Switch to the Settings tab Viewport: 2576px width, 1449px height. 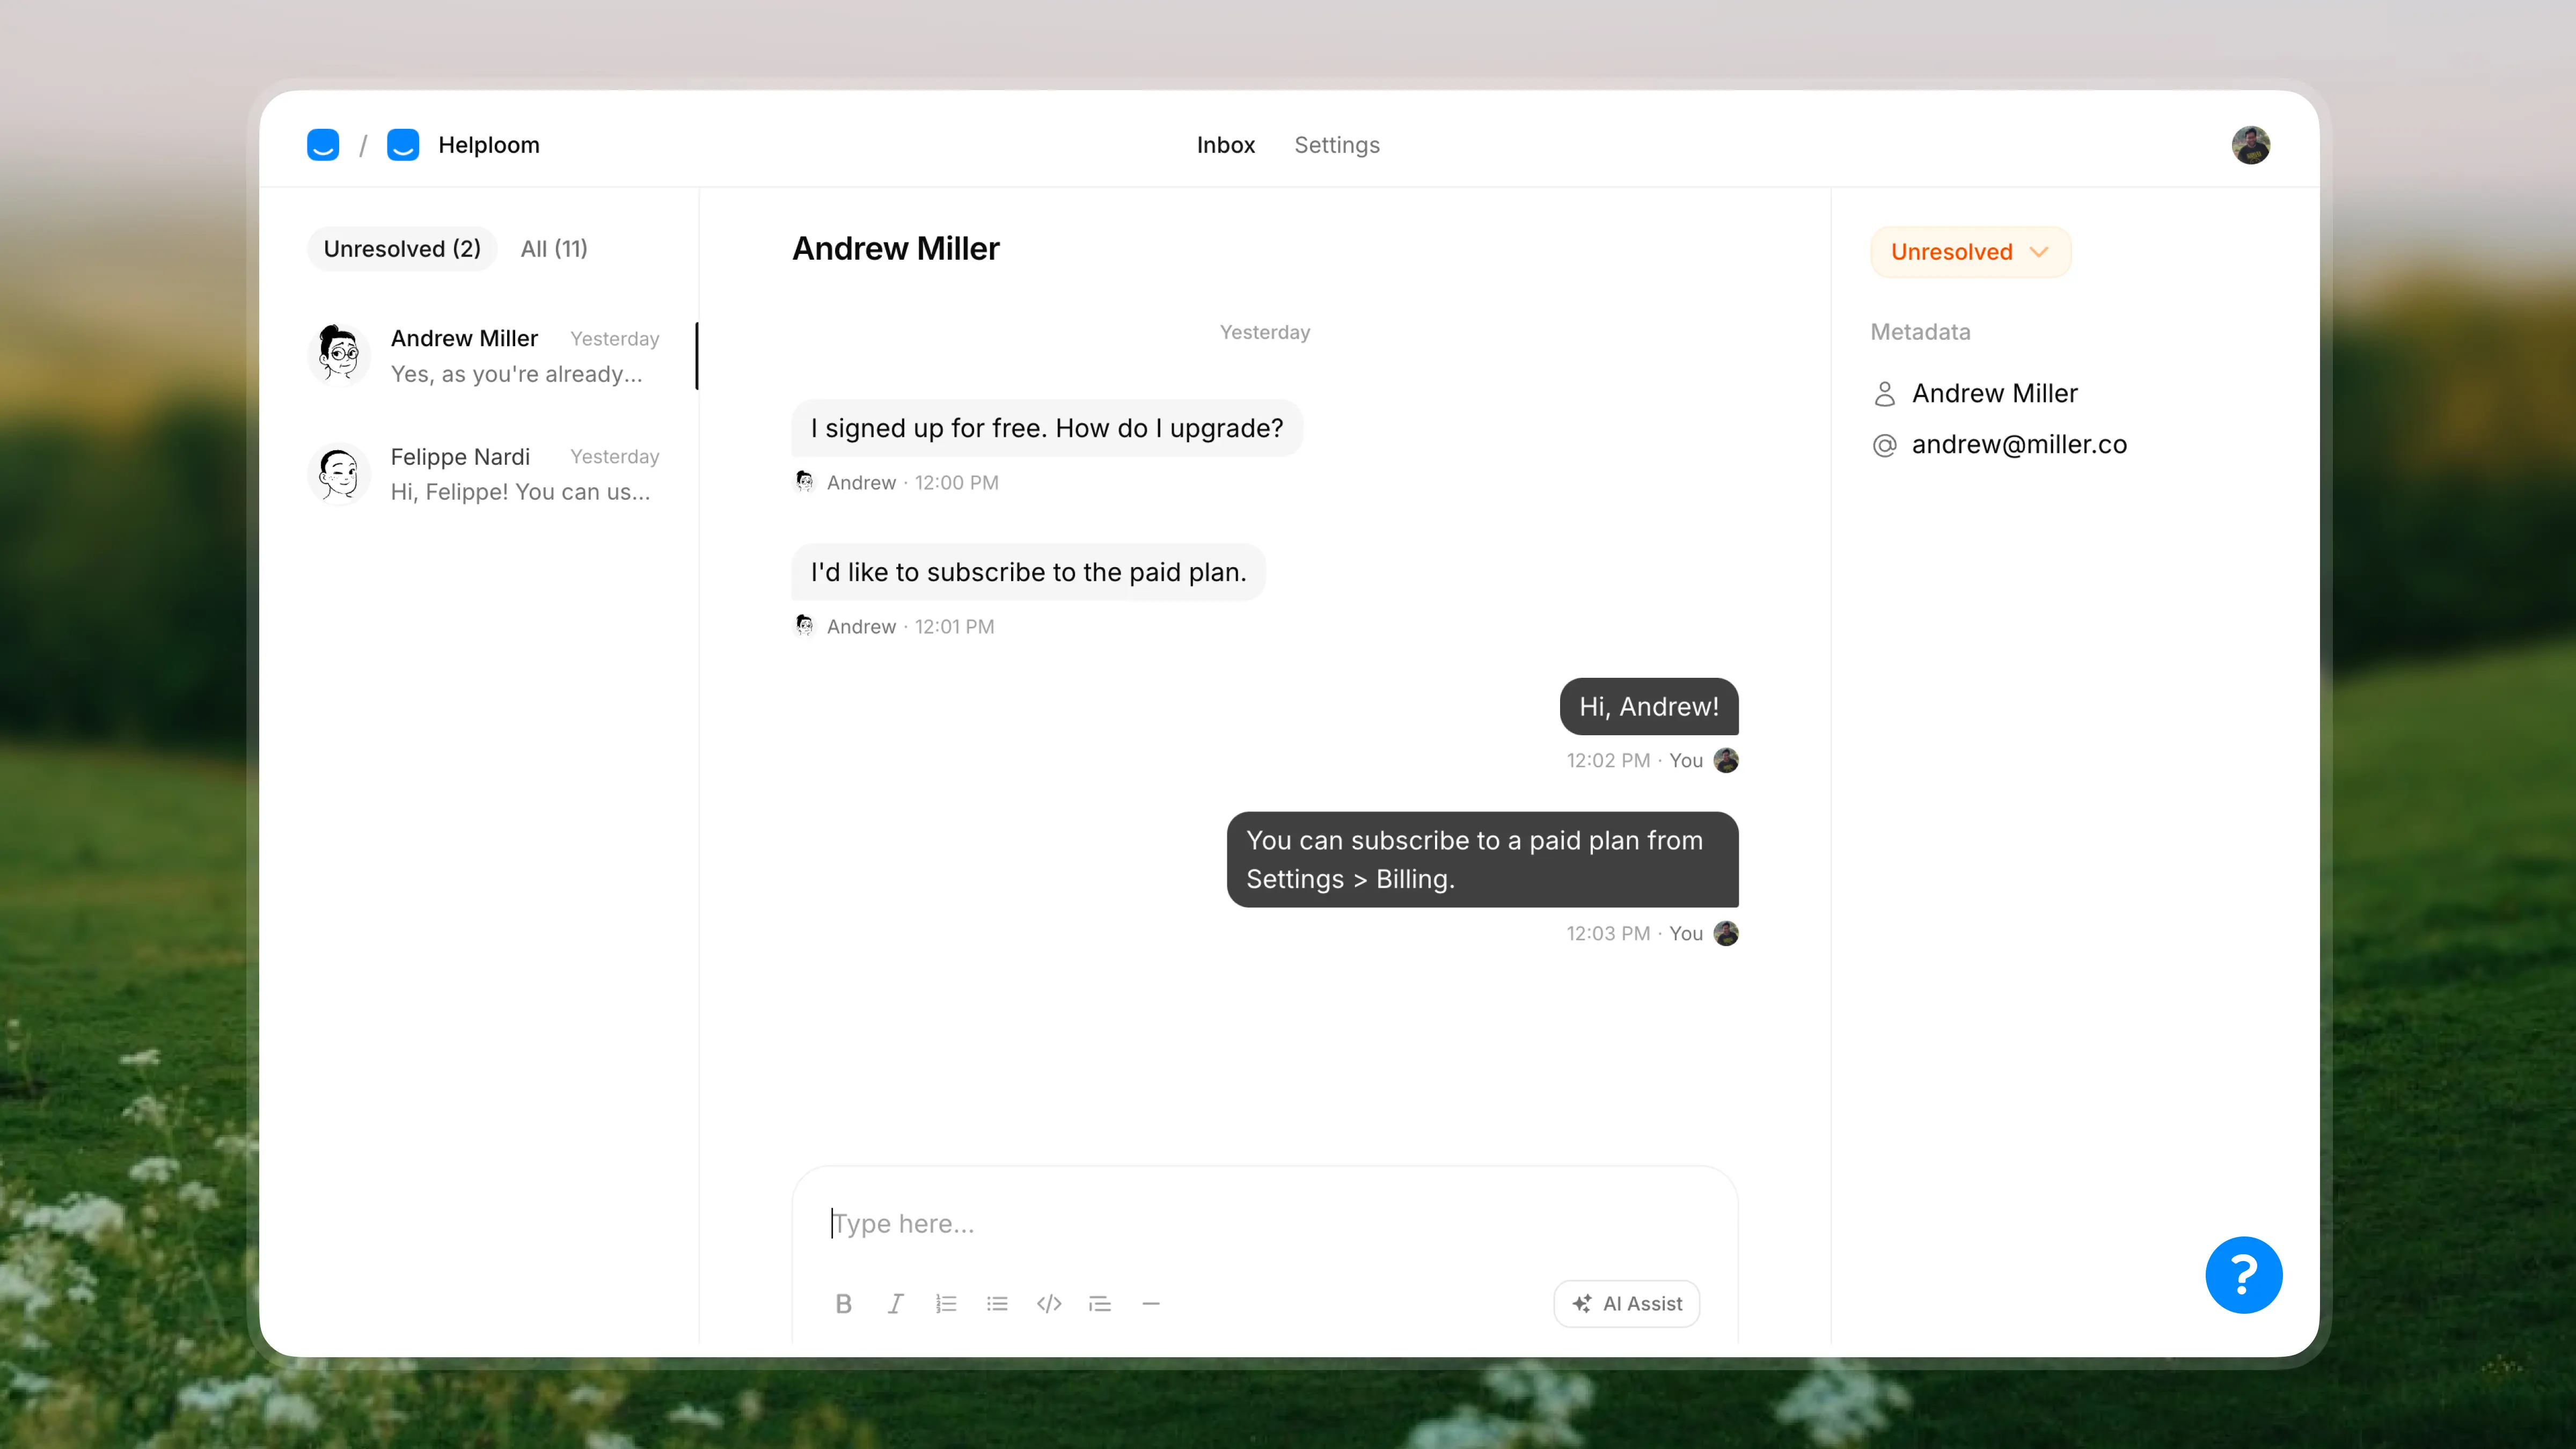(1336, 145)
